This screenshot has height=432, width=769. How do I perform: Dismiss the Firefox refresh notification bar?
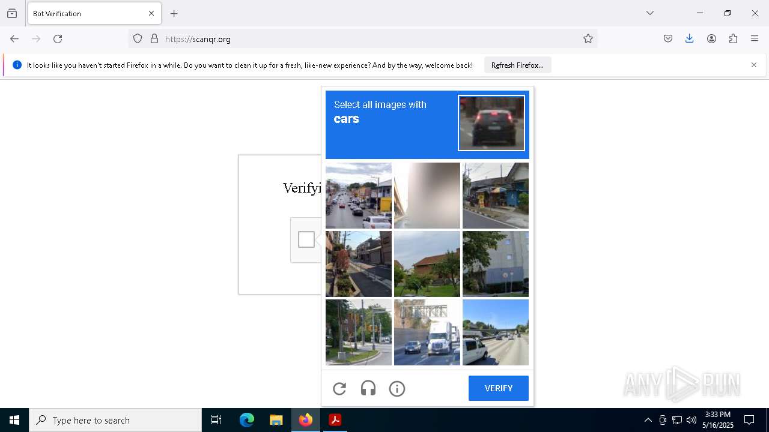(x=754, y=65)
